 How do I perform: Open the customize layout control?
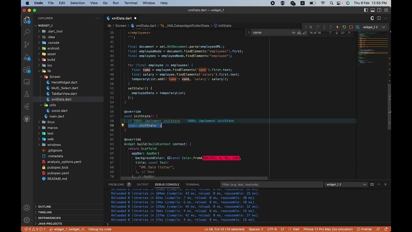pos(386,10)
